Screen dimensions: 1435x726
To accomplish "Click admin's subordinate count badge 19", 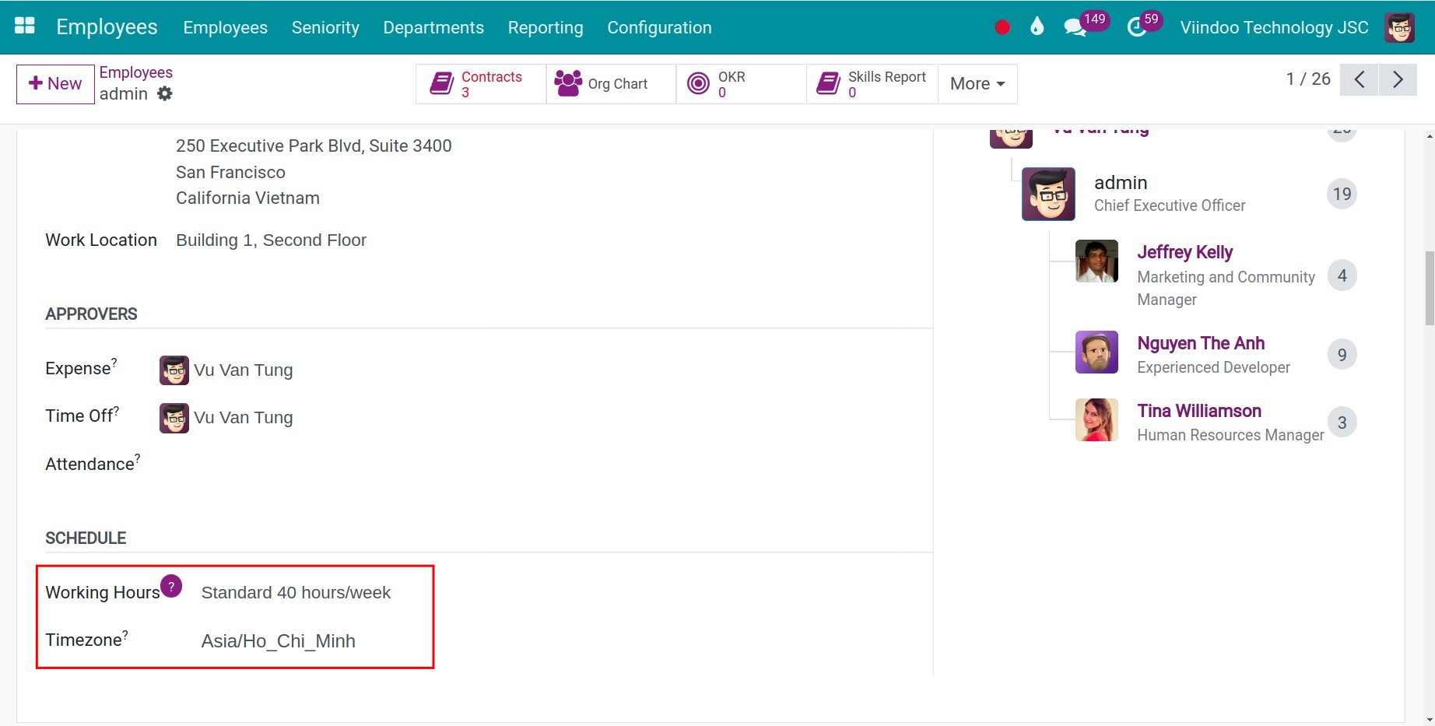I will pos(1342,194).
